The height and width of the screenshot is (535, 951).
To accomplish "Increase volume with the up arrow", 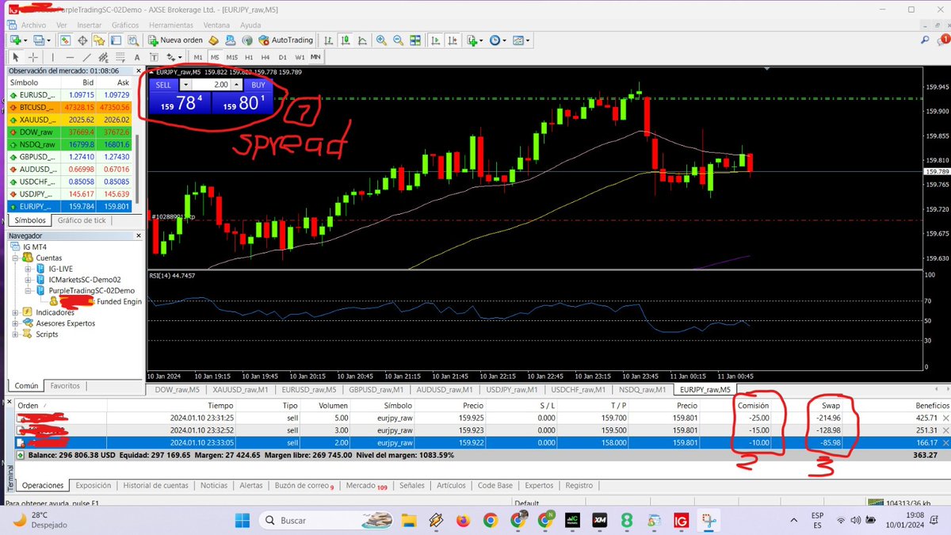I will coord(235,85).
